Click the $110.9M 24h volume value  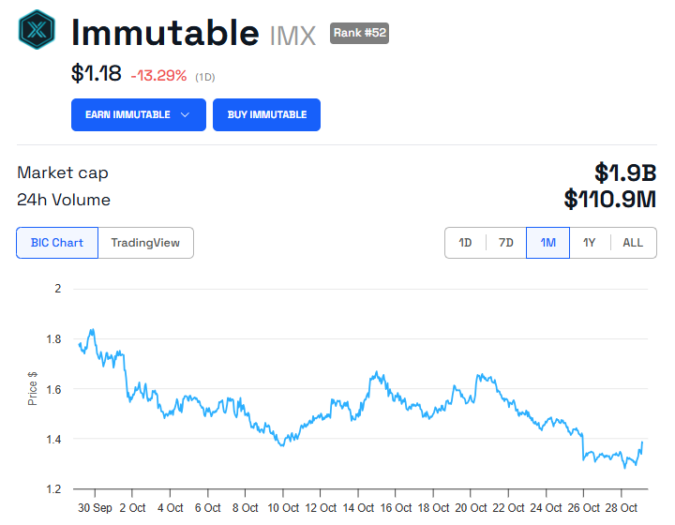609,199
